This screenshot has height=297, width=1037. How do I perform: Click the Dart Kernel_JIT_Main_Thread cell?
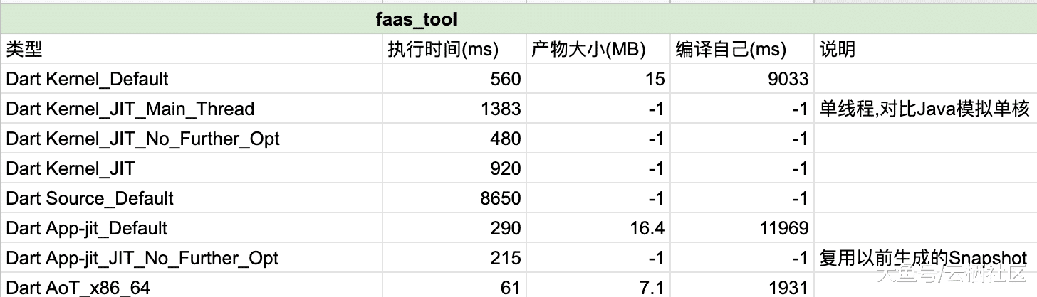[191, 109]
